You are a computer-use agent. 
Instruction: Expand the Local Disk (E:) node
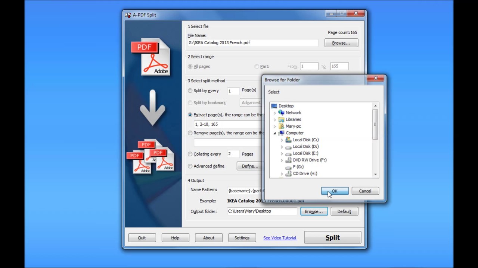coord(282,153)
